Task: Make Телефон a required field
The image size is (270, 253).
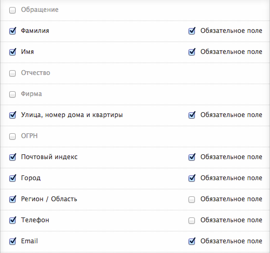Action: click(x=192, y=221)
